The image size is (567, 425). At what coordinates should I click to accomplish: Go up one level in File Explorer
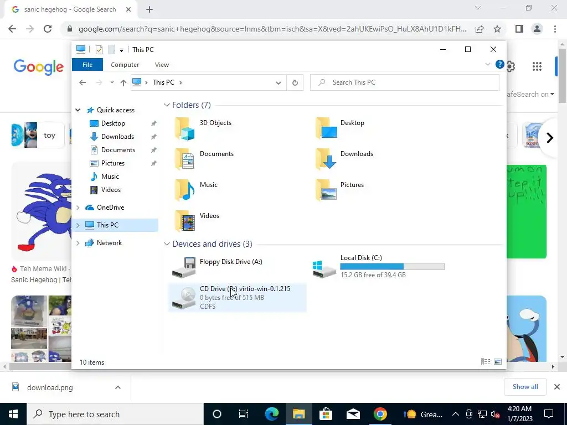(x=123, y=83)
